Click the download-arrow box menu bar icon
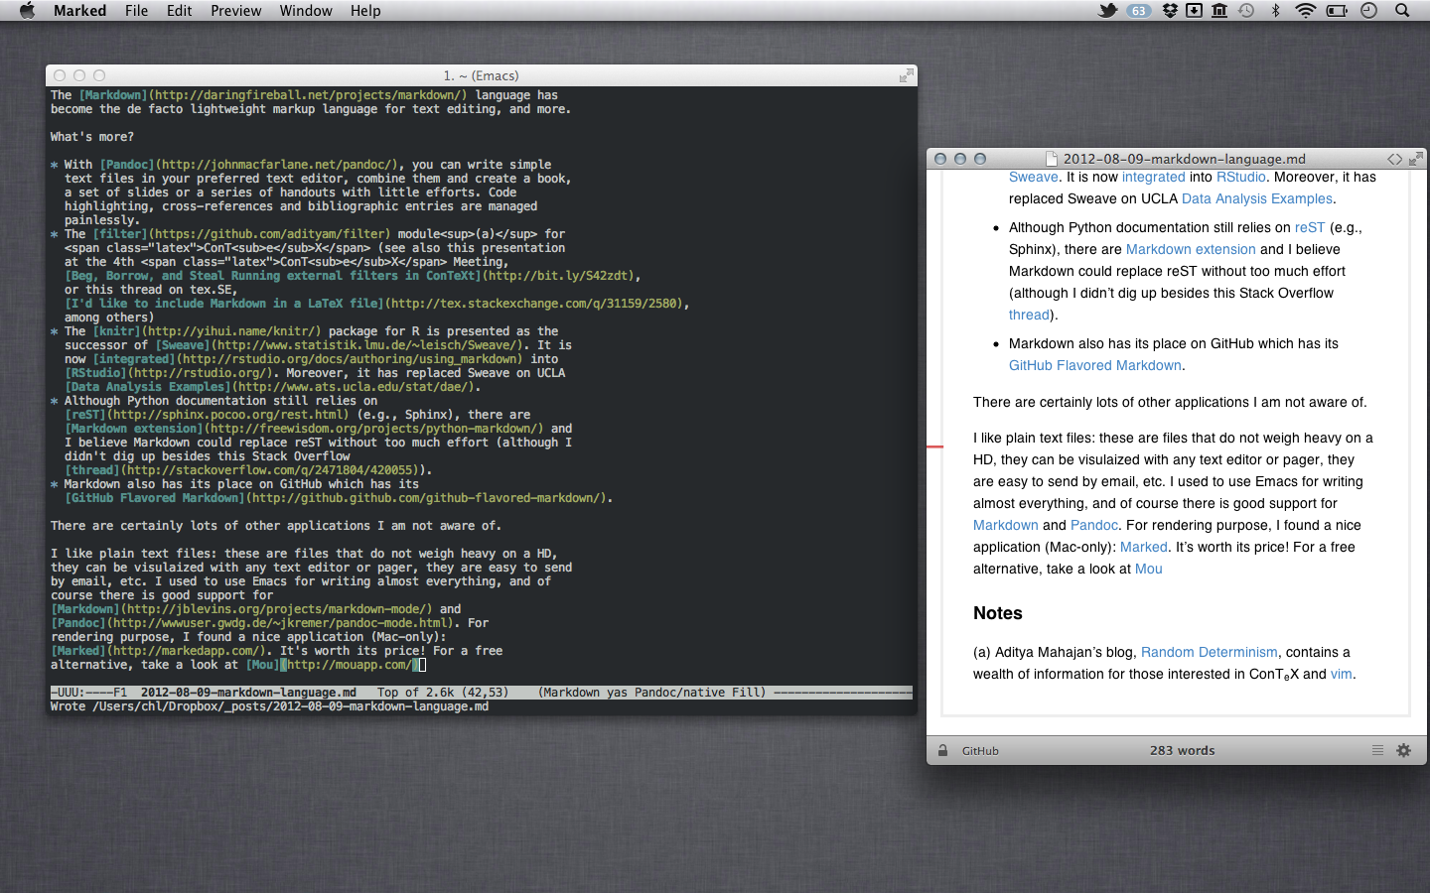The image size is (1430, 893). [x=1194, y=11]
